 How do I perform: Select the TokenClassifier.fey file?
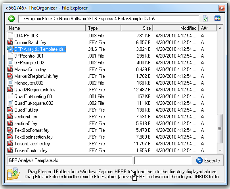click(32, 143)
